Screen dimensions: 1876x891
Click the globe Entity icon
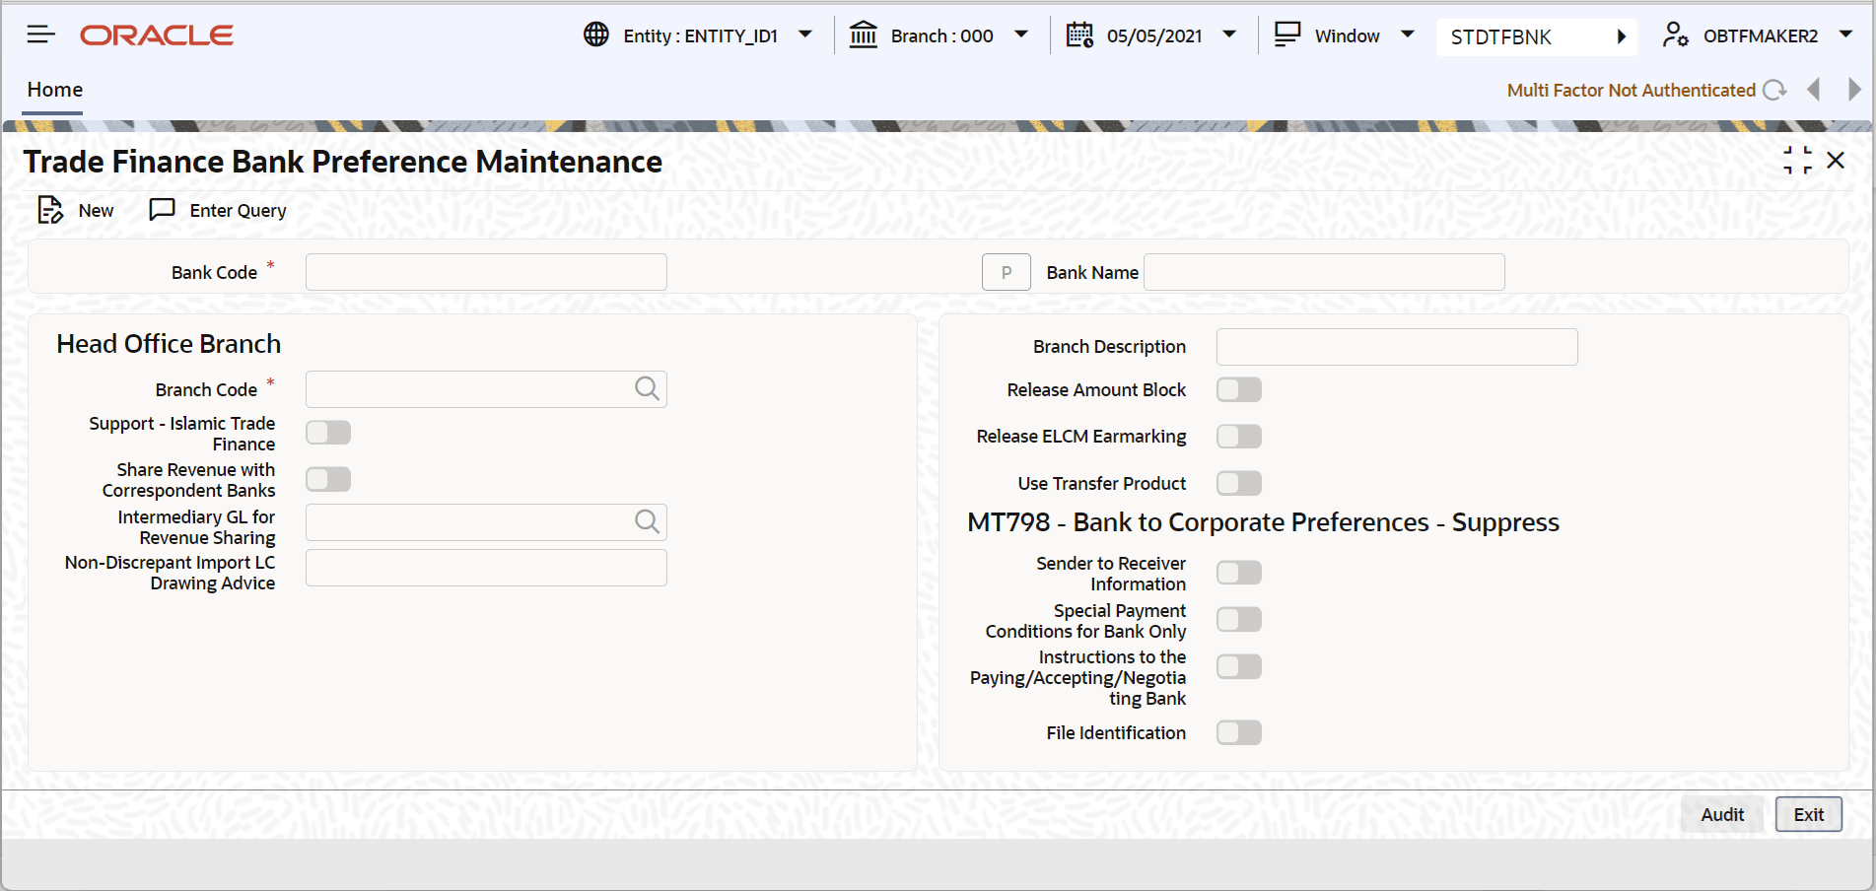tap(596, 34)
